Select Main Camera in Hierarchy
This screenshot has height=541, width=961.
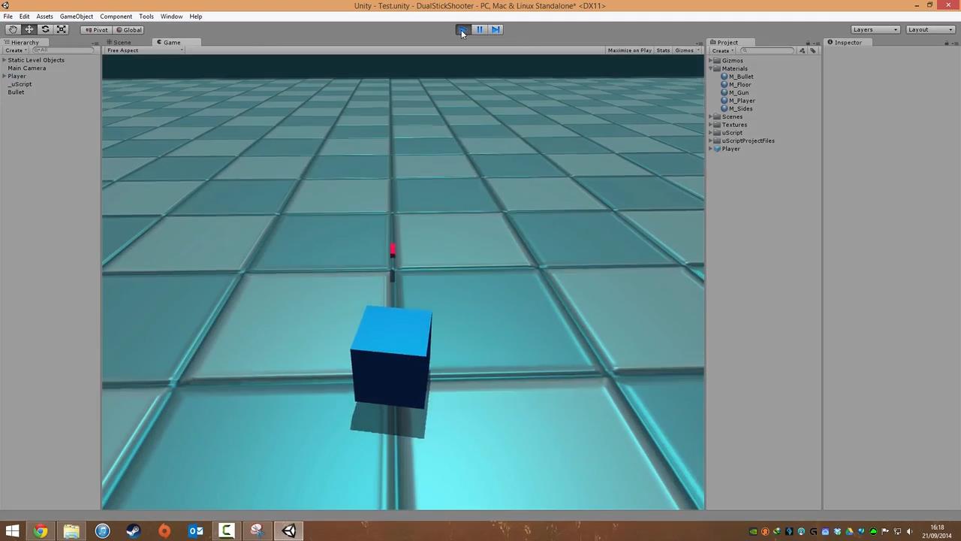click(27, 68)
